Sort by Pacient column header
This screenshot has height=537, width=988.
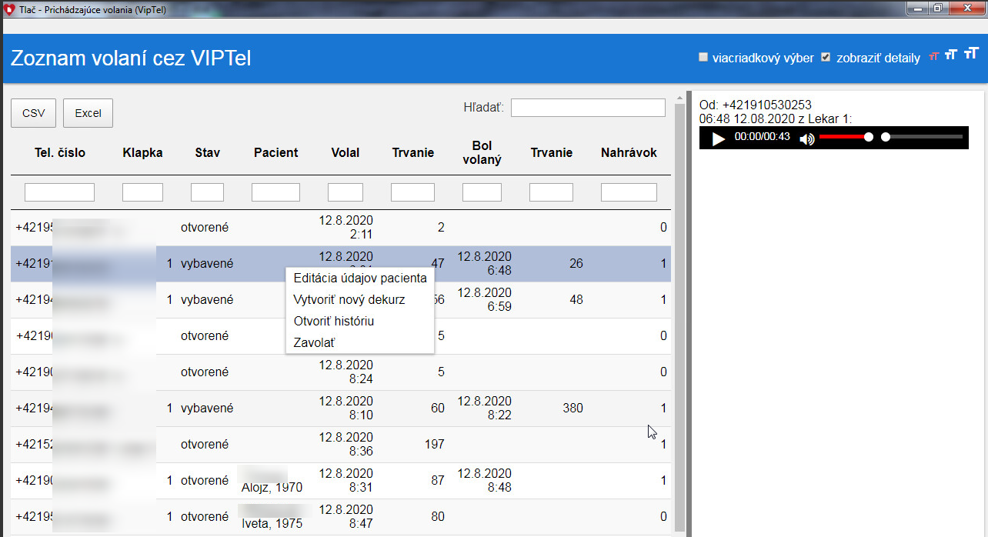[x=276, y=152]
